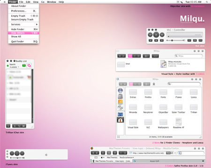Choose Quit Finder from menu

[x=23, y=42]
